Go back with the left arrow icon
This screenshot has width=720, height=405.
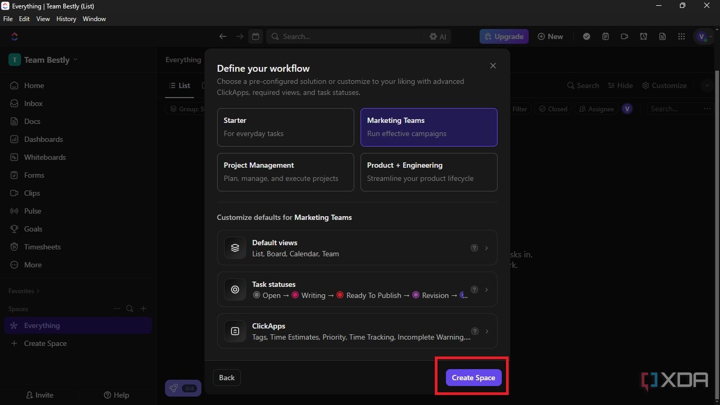(223, 36)
